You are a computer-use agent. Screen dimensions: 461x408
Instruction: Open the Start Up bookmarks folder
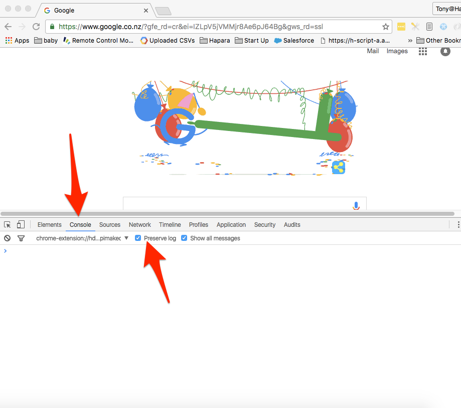point(252,41)
